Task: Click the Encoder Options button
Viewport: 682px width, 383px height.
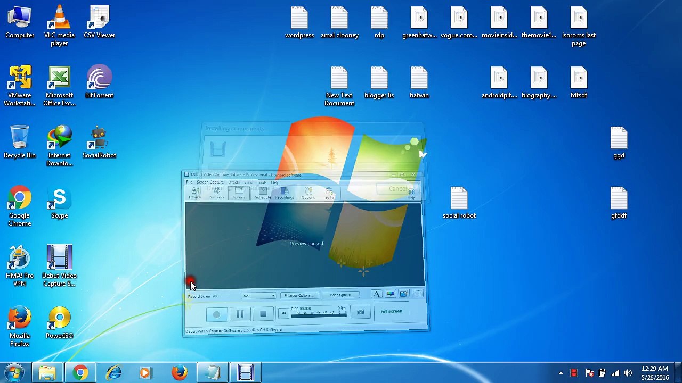Action: pos(298,295)
